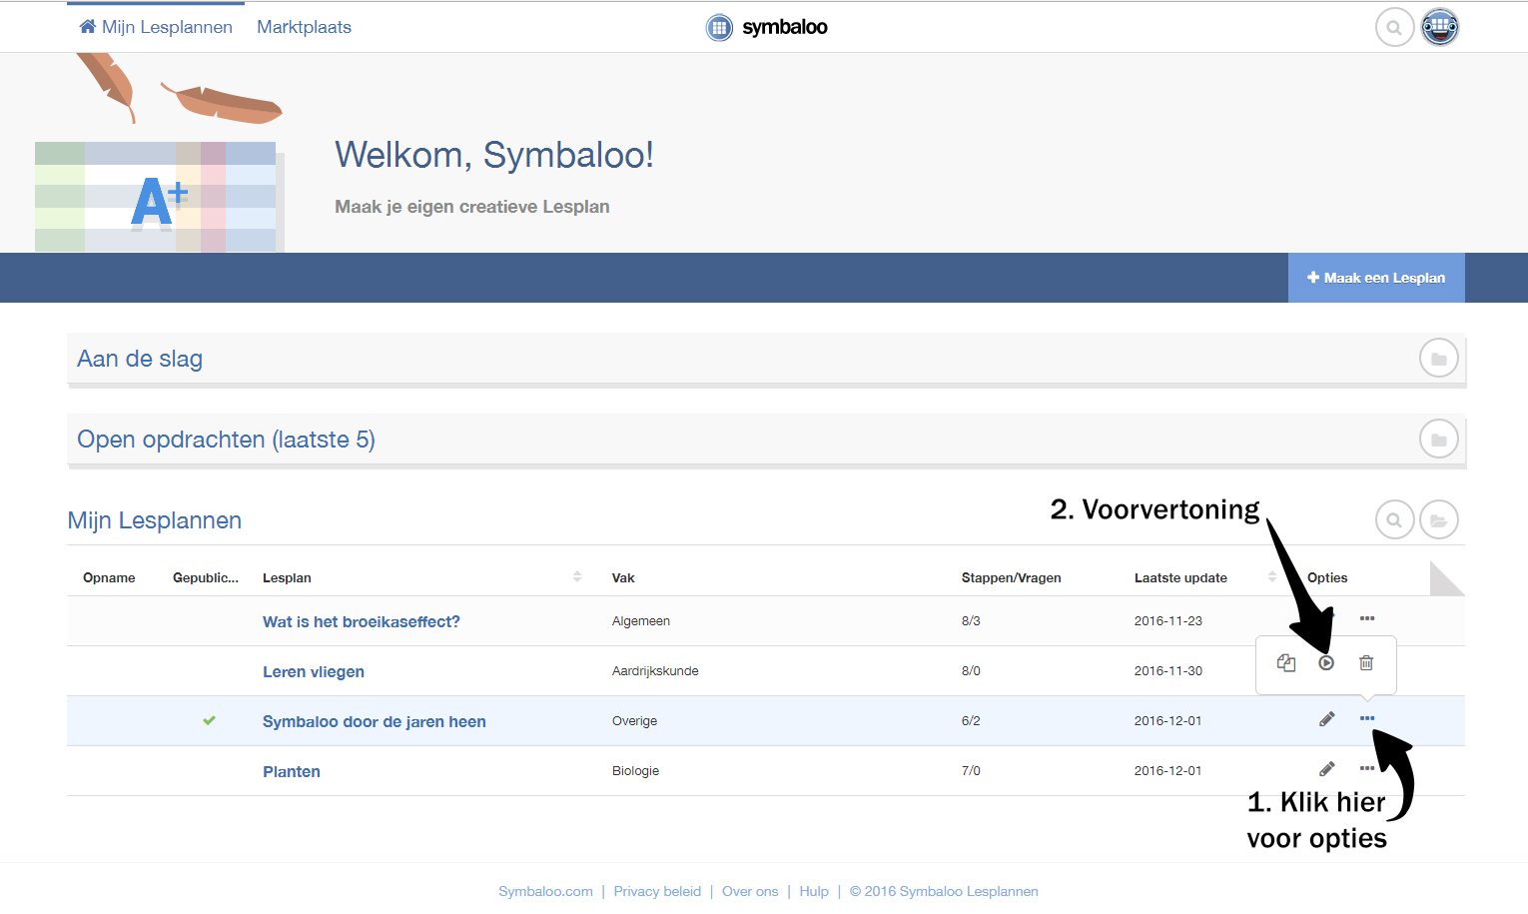Screen dimensions: 1528x914
Task: Click the open-folder icon beside Mijn Lesplannen search
Action: tap(1439, 520)
